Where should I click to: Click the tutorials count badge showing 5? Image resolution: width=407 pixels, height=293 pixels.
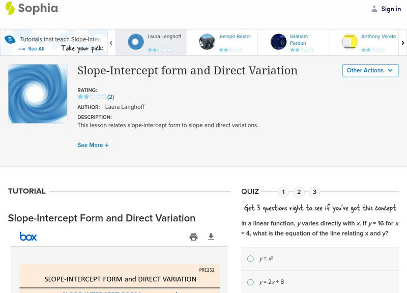click(10, 39)
